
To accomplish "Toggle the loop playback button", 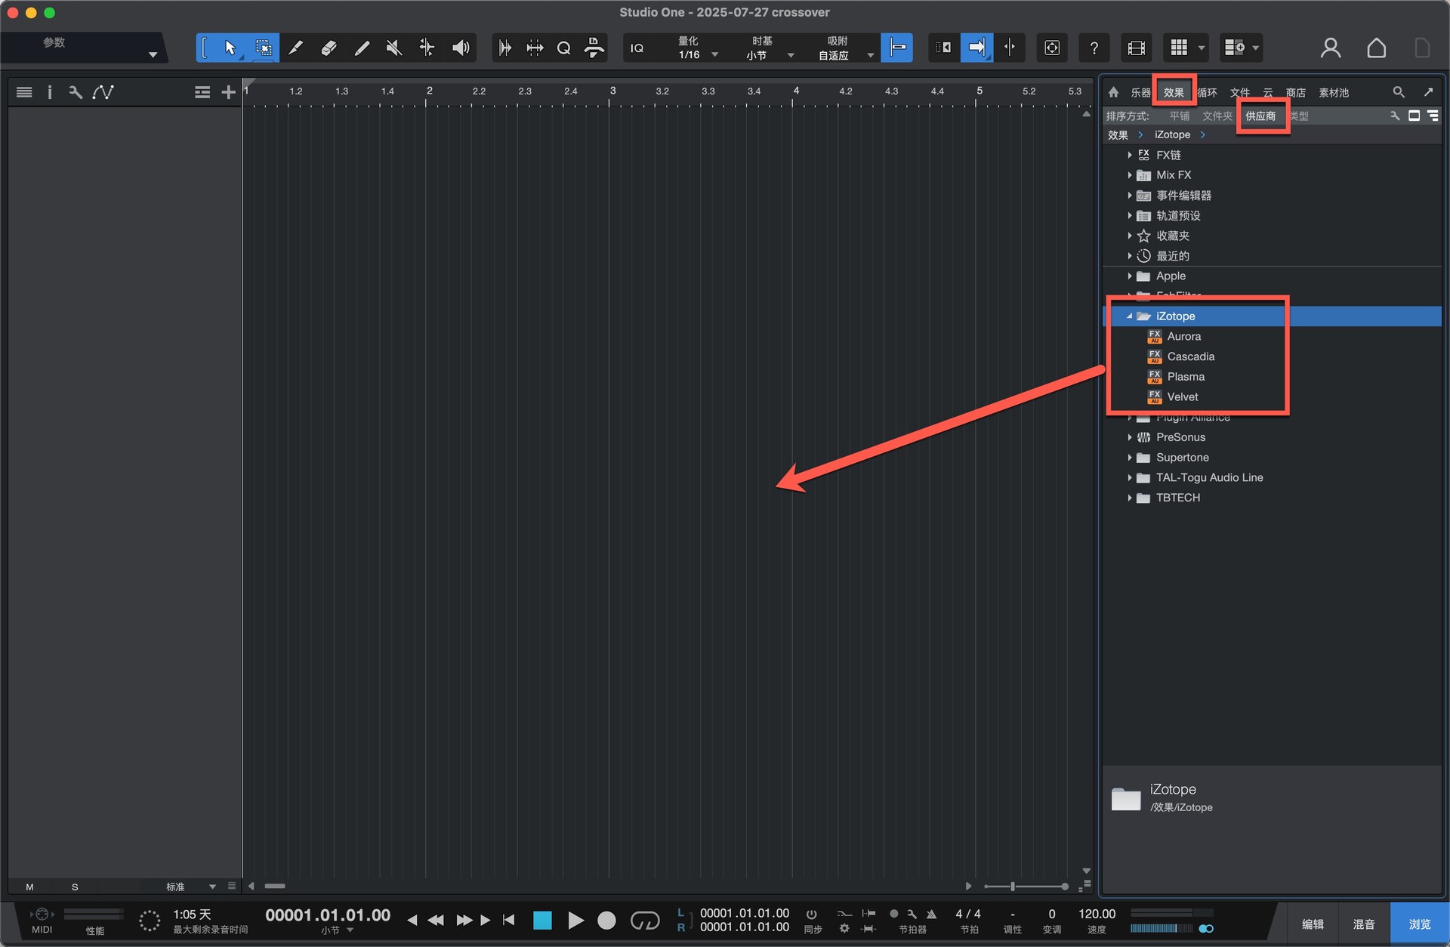I will point(644,921).
